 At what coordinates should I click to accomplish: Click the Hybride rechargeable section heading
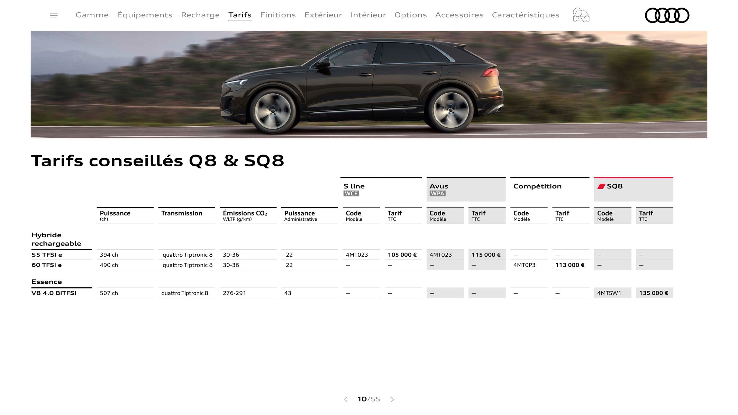click(56, 239)
